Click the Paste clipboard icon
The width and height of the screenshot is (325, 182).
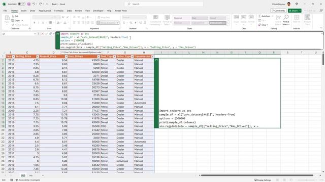click(7, 18)
